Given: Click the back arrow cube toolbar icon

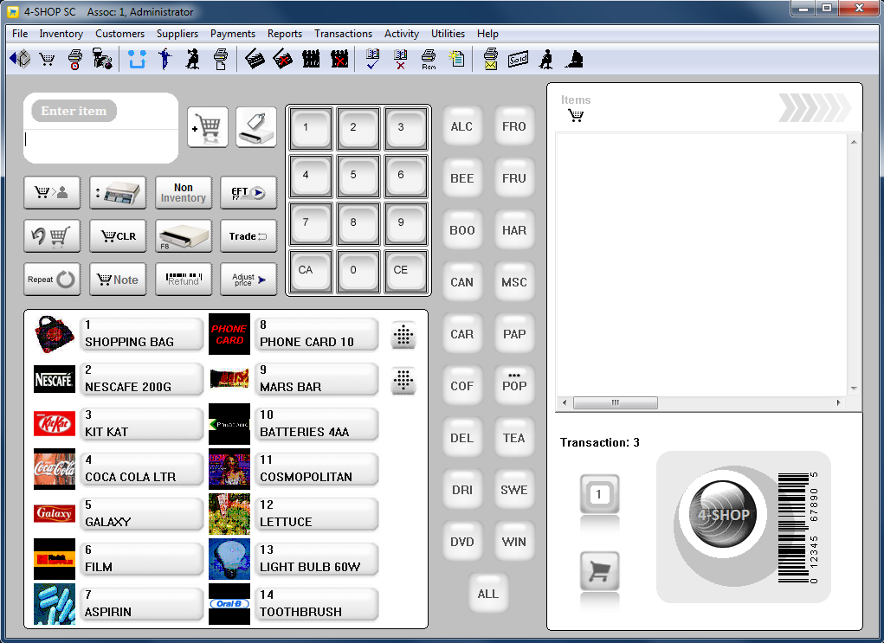Looking at the screenshot, I should pyautogui.click(x=20, y=59).
